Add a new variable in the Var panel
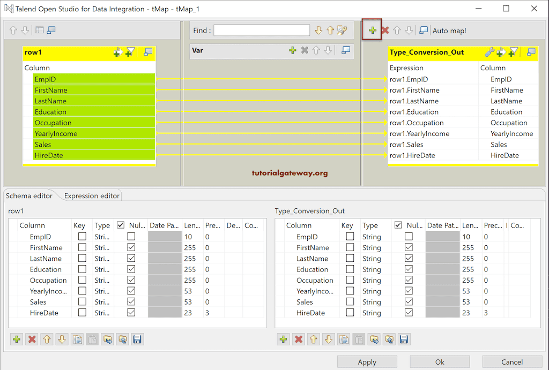Screen dimensions: 549x370 293,50
